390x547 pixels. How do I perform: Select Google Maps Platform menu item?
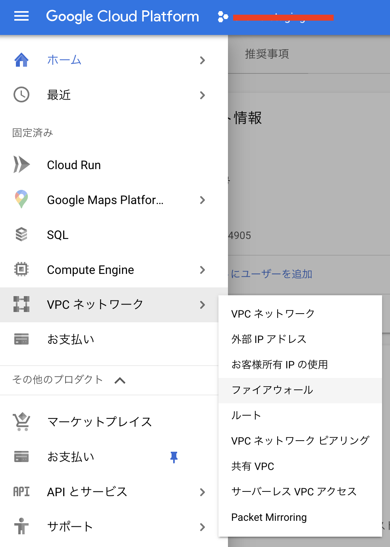tap(114, 200)
